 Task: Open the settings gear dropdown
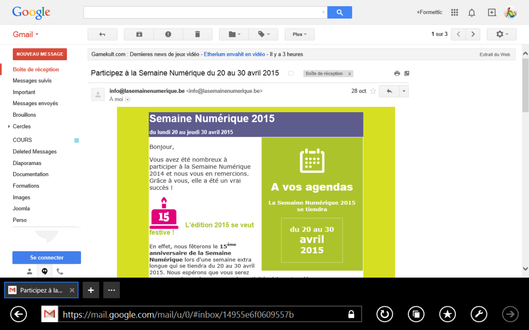click(501, 34)
